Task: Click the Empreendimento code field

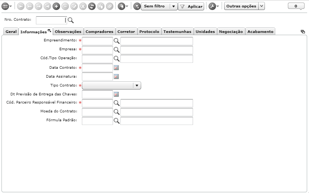Action: (97, 41)
